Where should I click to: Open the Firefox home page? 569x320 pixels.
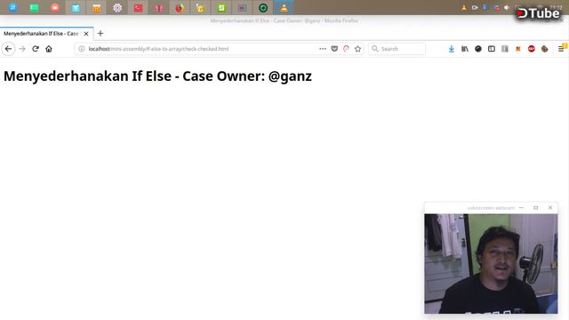coord(49,49)
